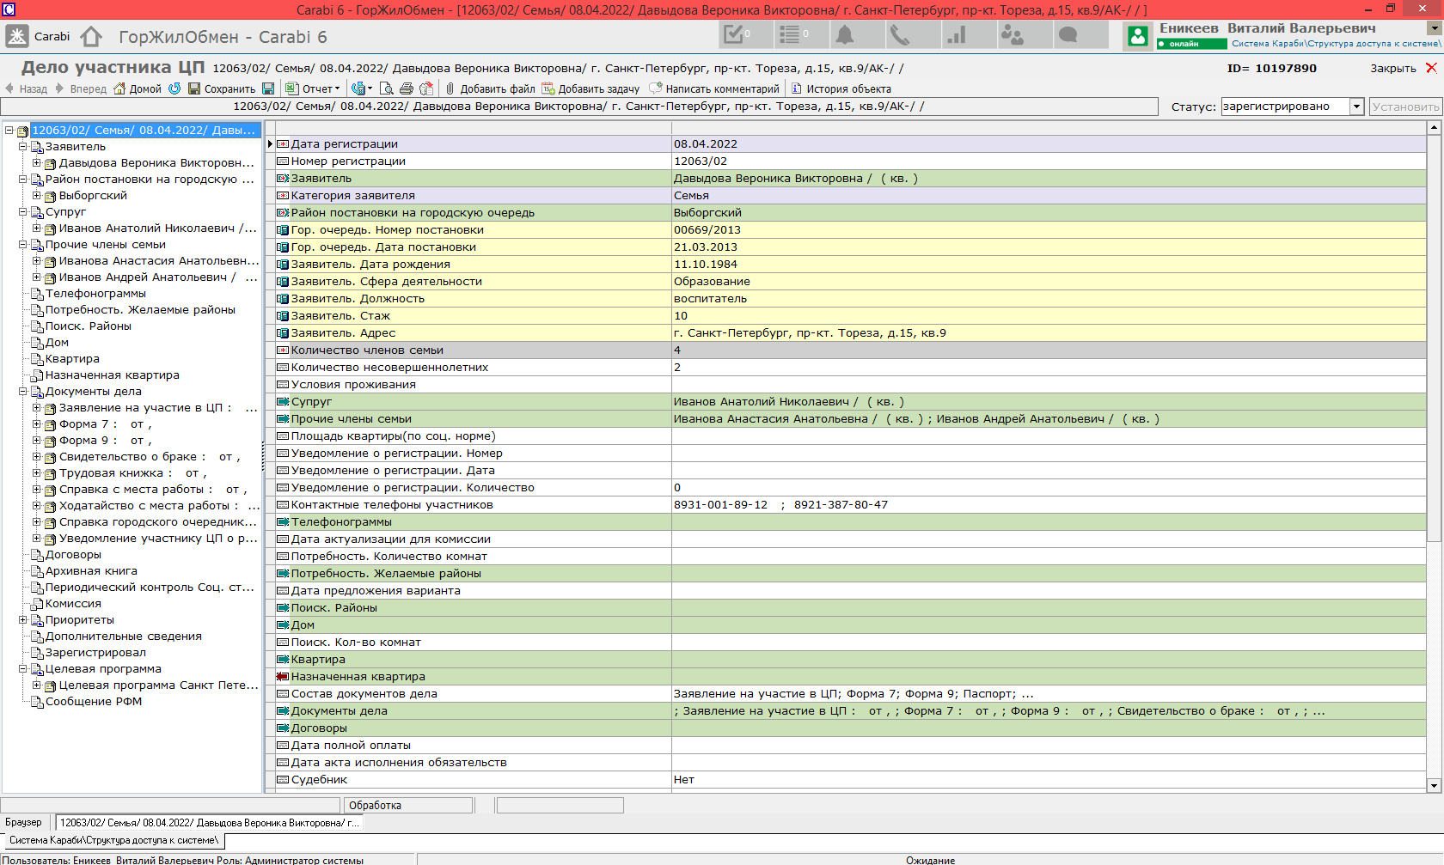This screenshot has height=865, width=1444.
Task: Open the users group icon
Action: pyautogui.click(x=1013, y=35)
